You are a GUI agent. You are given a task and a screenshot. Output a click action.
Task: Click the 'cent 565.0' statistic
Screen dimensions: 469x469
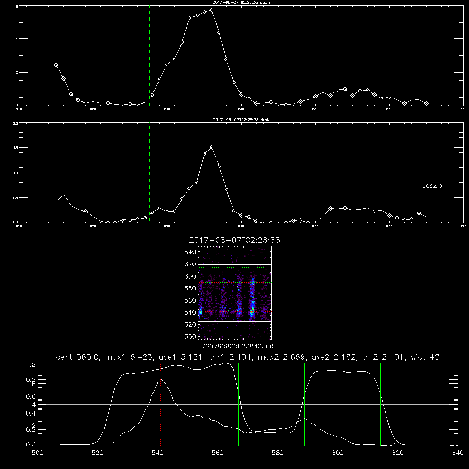coord(77,357)
